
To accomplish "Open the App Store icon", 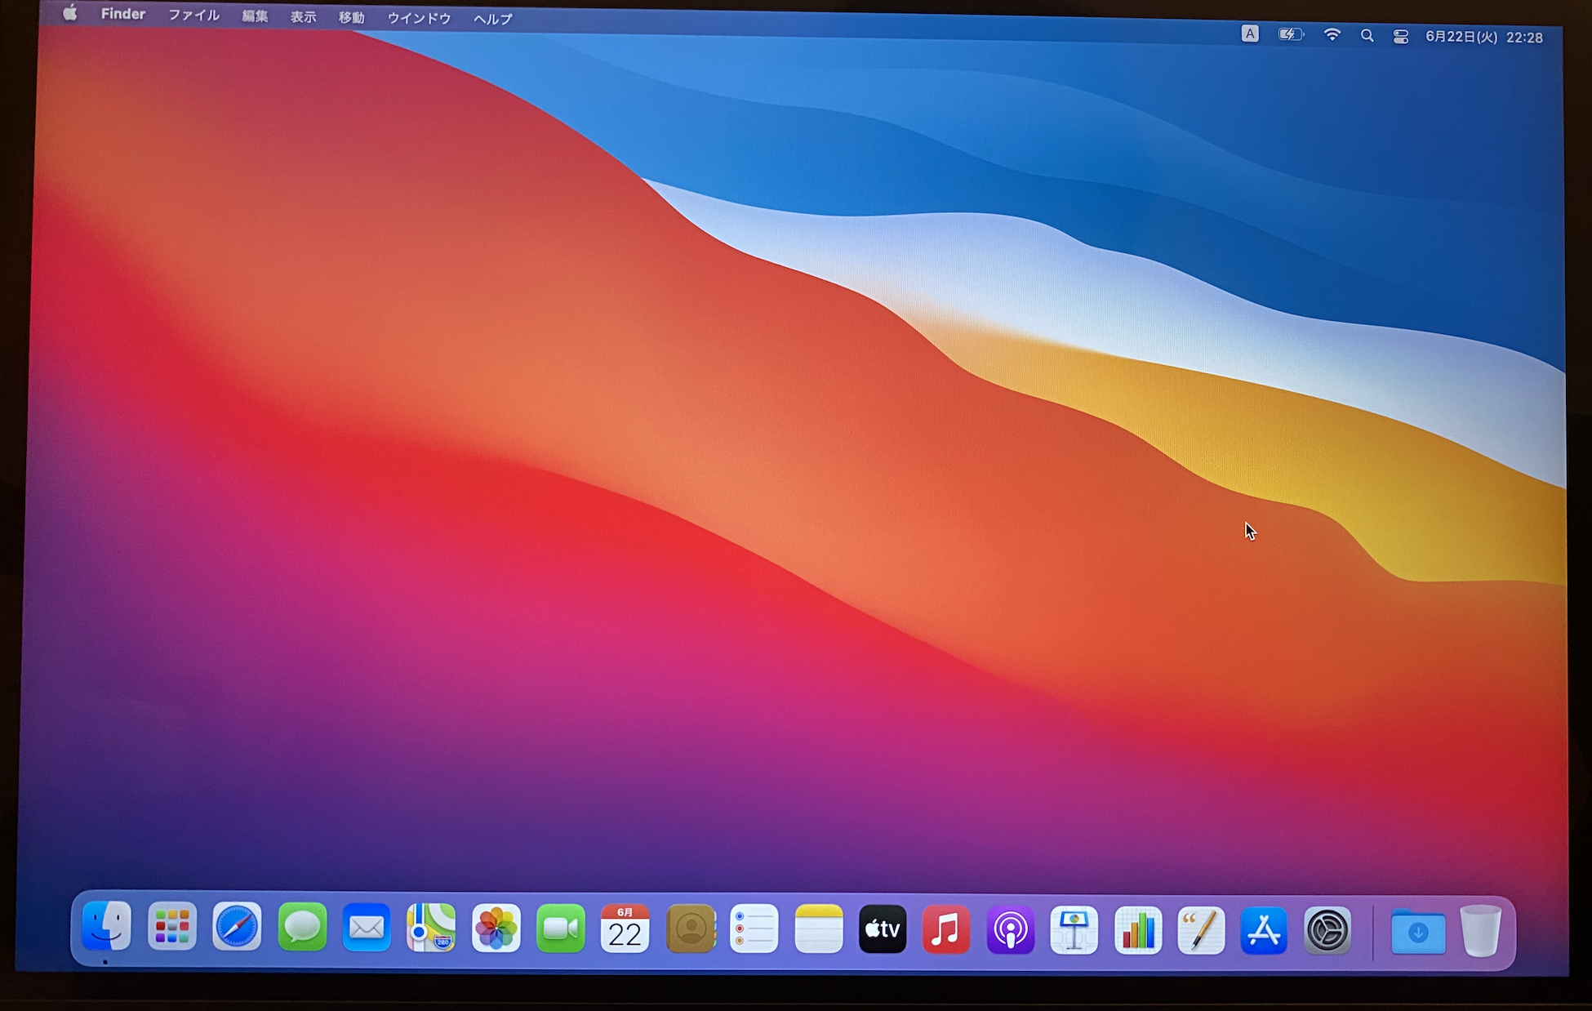I will coord(1264,930).
